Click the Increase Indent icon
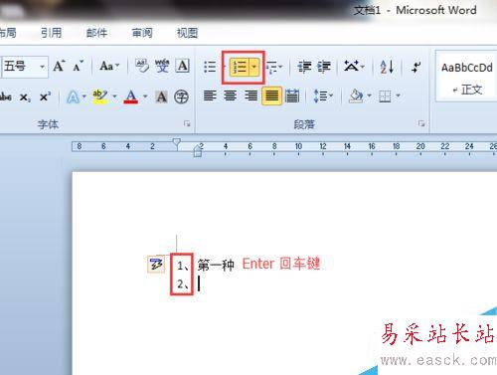The width and height of the screenshot is (497, 375). pos(324,67)
